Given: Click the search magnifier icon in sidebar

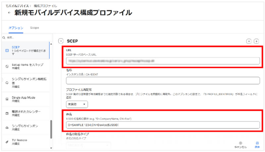Looking at the screenshot, I should point(3,38).
